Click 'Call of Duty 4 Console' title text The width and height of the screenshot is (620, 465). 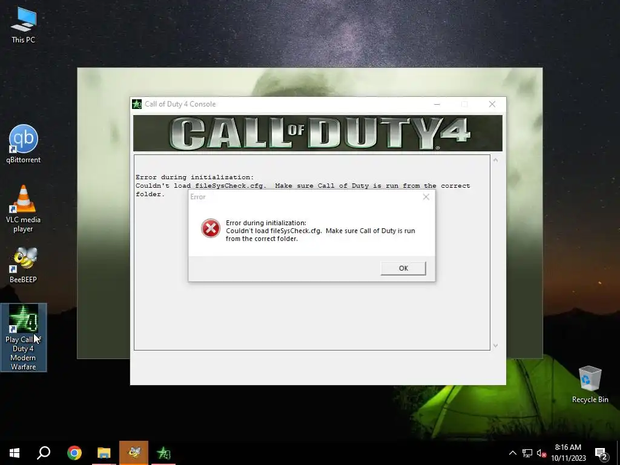pos(180,104)
